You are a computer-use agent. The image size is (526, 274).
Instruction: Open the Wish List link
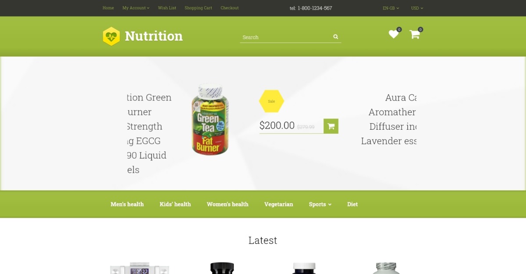coord(167,8)
